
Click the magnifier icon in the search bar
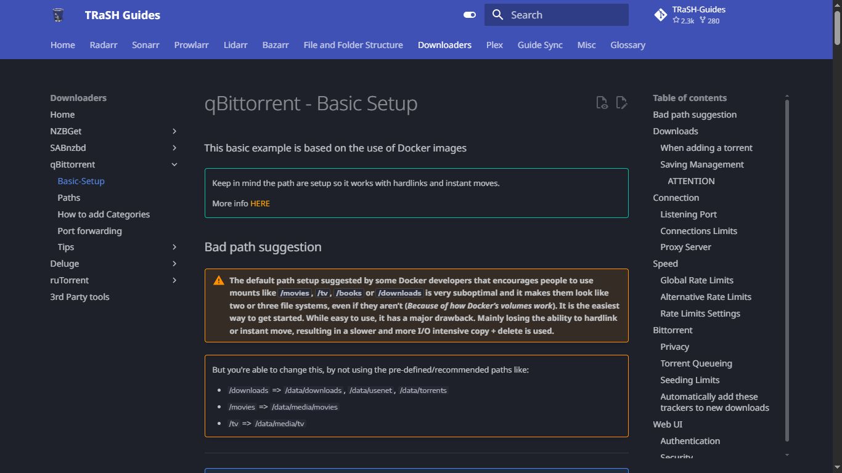497,14
